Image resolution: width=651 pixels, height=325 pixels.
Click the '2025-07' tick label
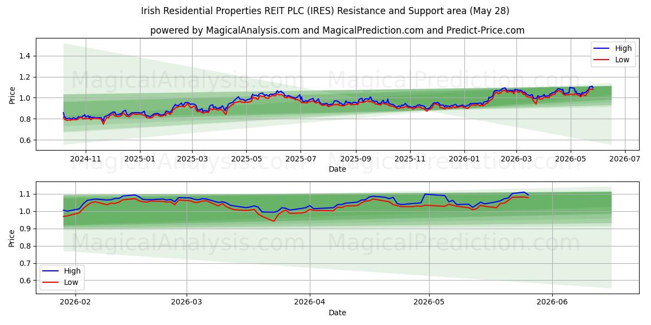301,159
